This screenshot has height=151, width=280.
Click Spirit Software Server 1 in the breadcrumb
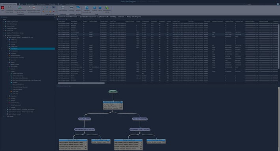point(98,17)
